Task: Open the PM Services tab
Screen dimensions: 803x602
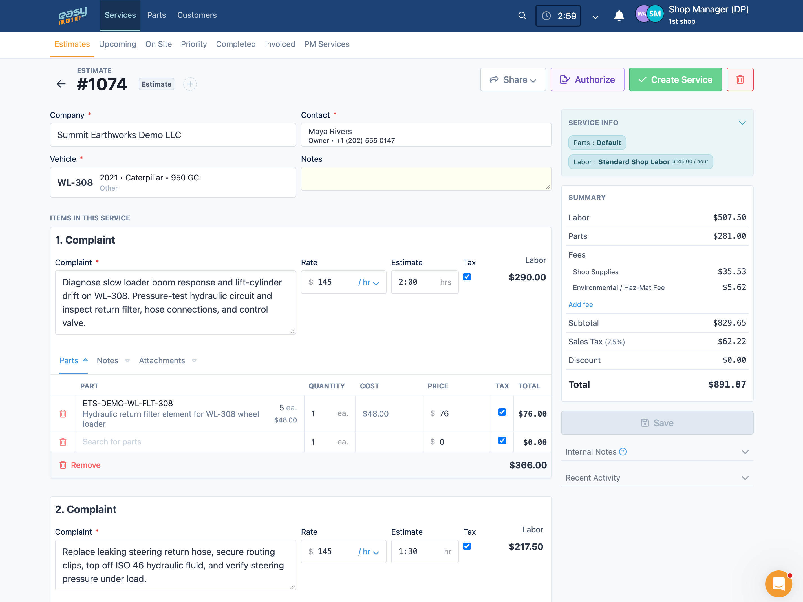Action: (x=327, y=44)
